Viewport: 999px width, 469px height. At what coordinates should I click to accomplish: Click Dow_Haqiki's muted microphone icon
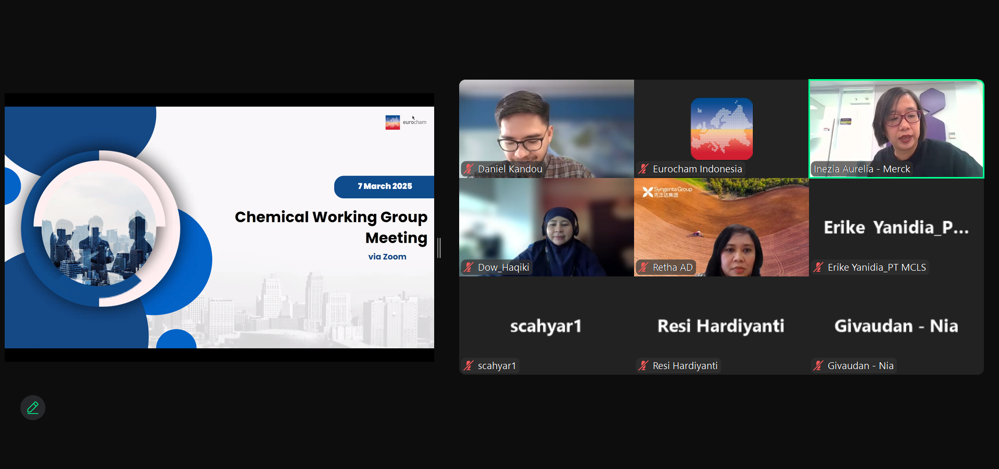coord(469,267)
